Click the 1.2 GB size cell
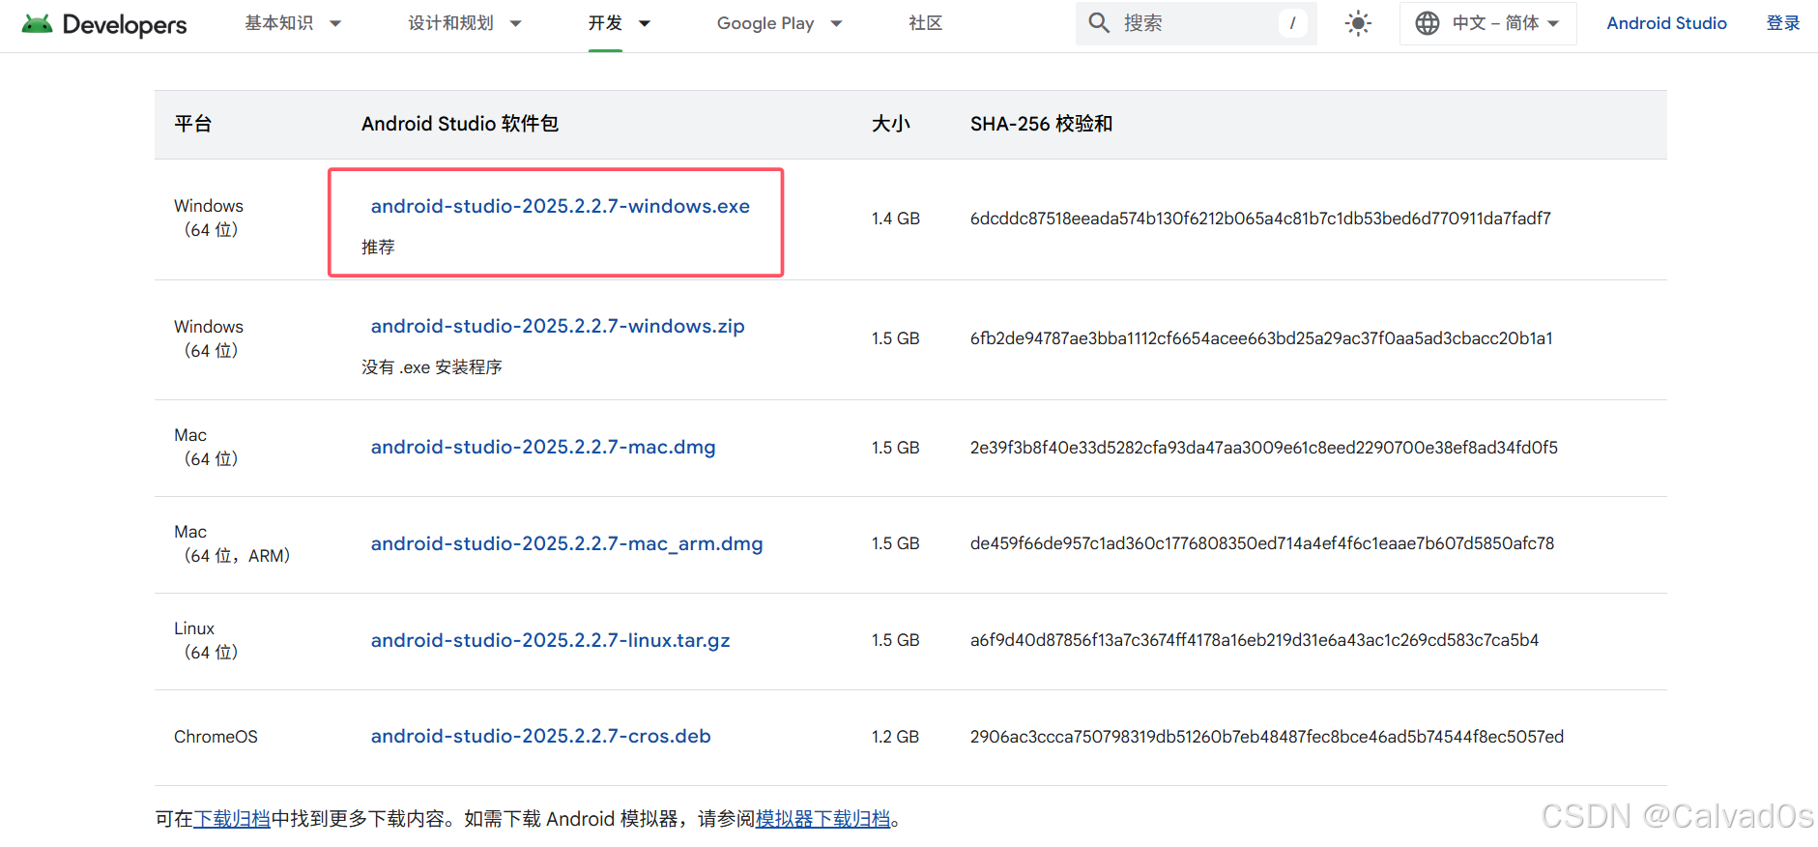The width and height of the screenshot is (1818, 847). [895, 737]
